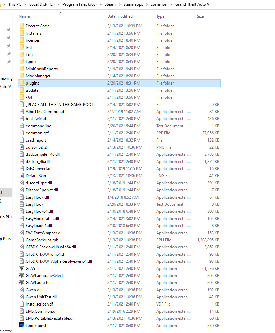Screen dimensions: 275x333
Task: Expand the breadcrumb chevron after Program Files (x86)
Action: 100,4
